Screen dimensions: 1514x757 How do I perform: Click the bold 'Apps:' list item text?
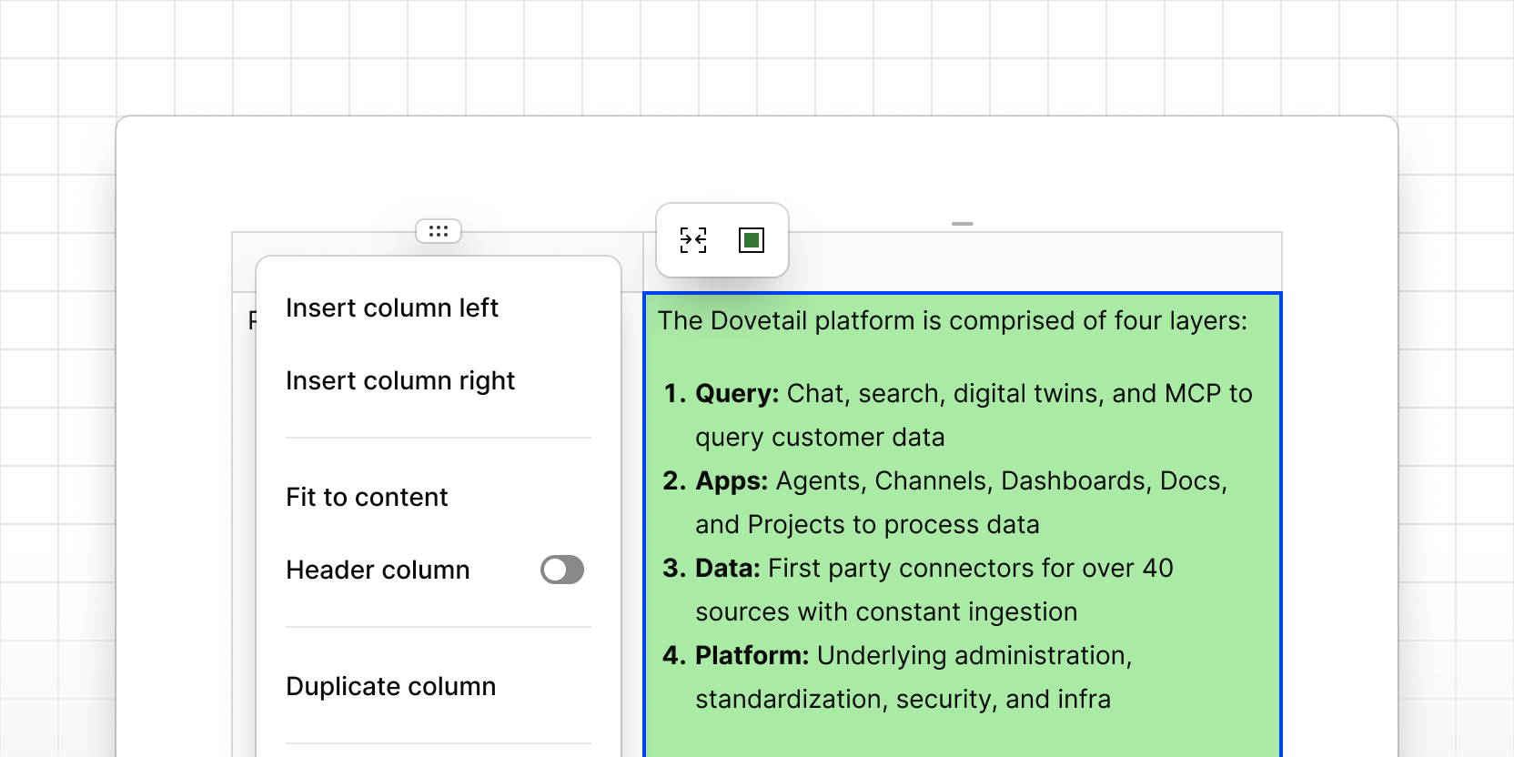click(732, 480)
